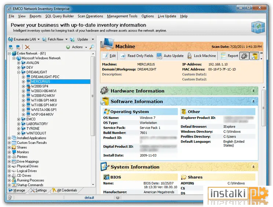Click the yellow software toggle icon button
This screenshot has width=273, height=207.
pos(254,56)
